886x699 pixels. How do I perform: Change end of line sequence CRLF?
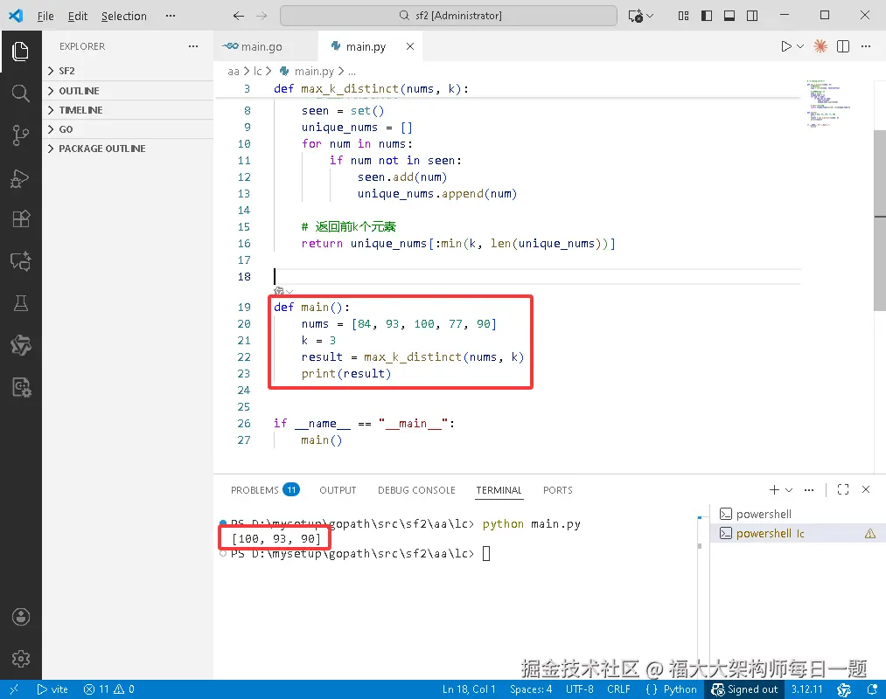click(618, 689)
